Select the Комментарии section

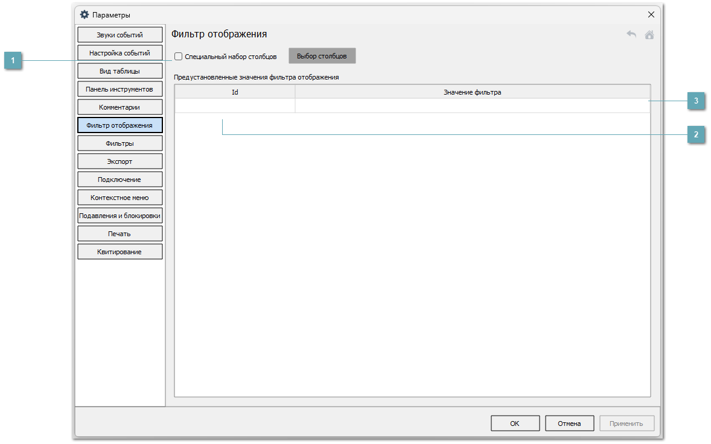(x=120, y=107)
